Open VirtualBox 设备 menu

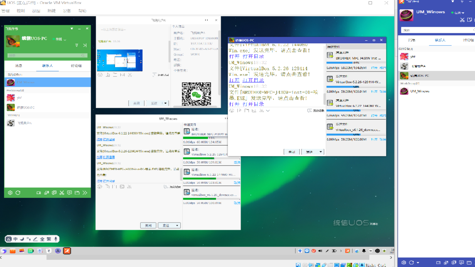pos(67,11)
